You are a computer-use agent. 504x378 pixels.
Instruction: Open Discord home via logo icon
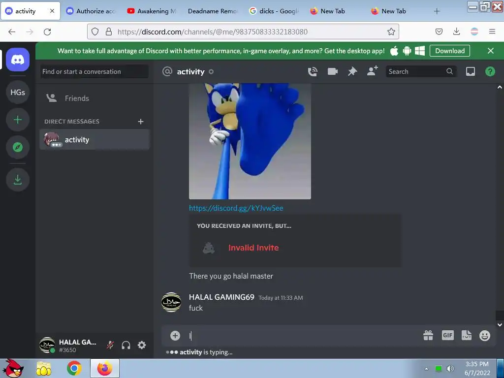[x=18, y=60]
